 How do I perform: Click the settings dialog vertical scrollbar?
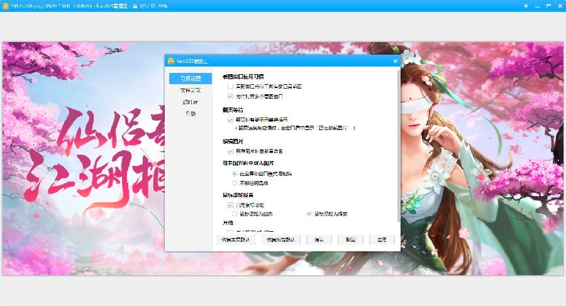(399, 145)
